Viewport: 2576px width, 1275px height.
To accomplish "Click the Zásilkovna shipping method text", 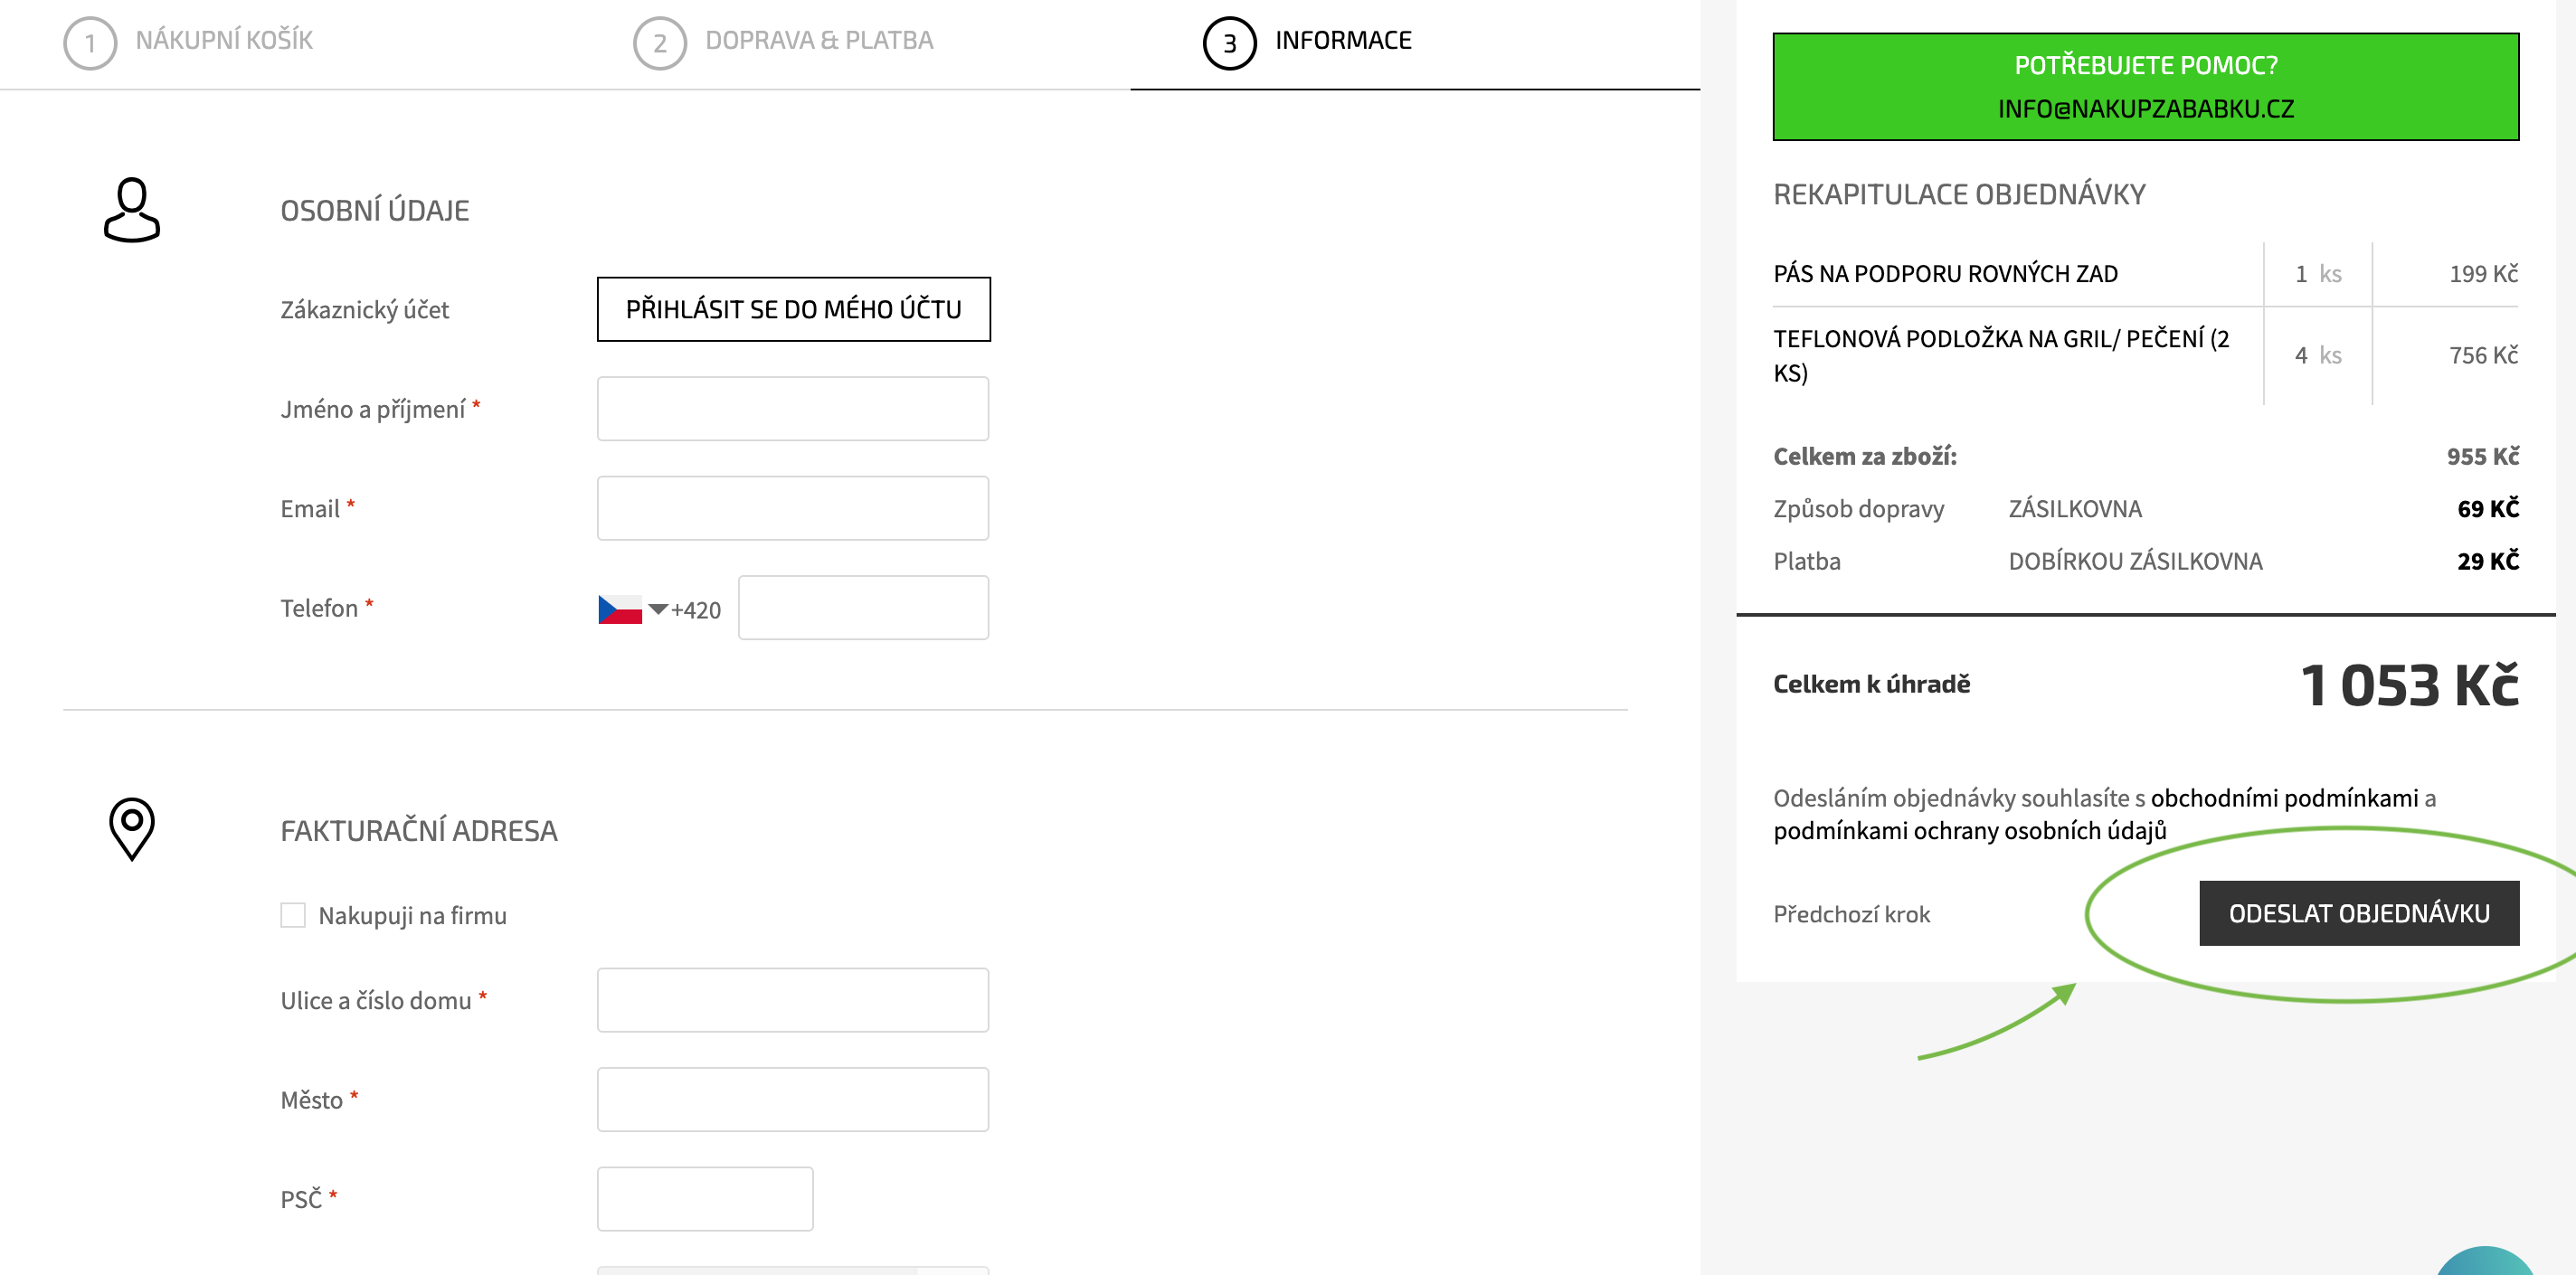I will click(2075, 509).
